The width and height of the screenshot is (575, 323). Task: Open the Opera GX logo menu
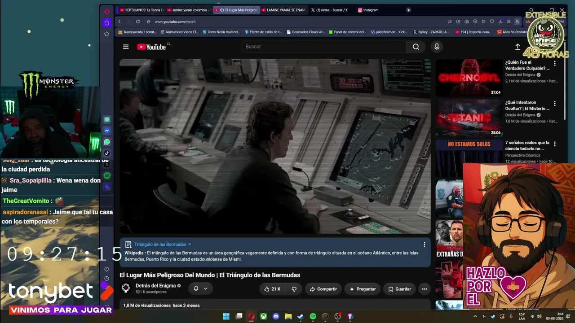(x=106, y=12)
